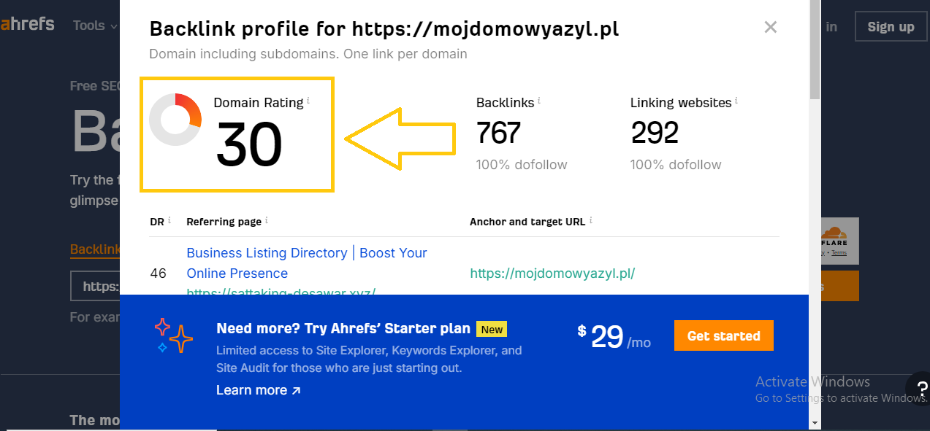Image resolution: width=930 pixels, height=431 pixels.
Task: Click info icon beside DR column header
Action: 169,220
